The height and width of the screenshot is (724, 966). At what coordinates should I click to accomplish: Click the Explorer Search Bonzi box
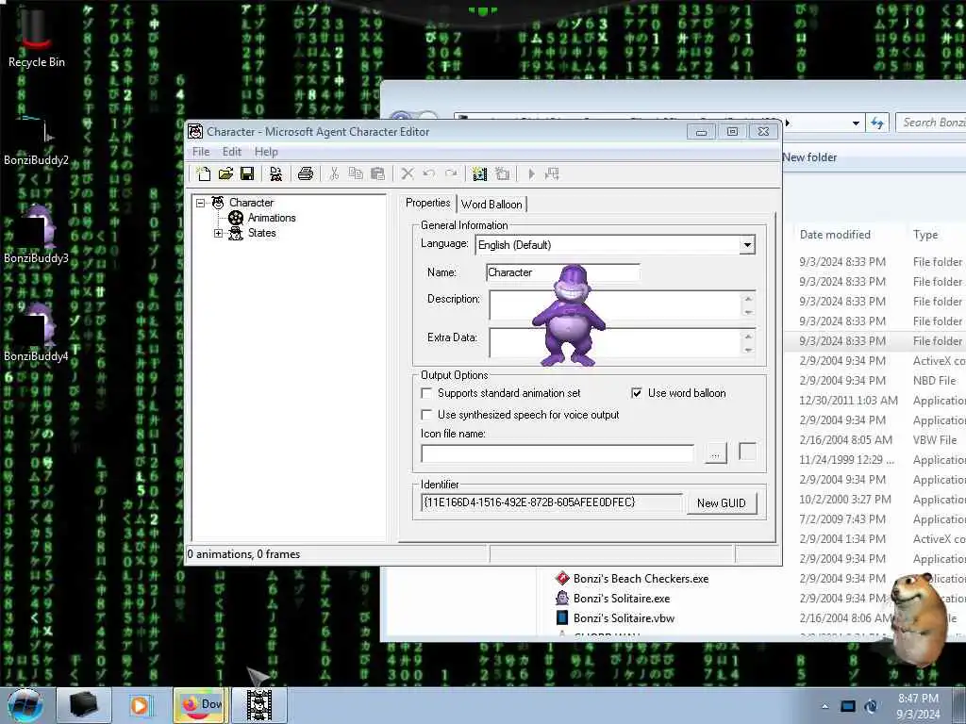point(931,123)
